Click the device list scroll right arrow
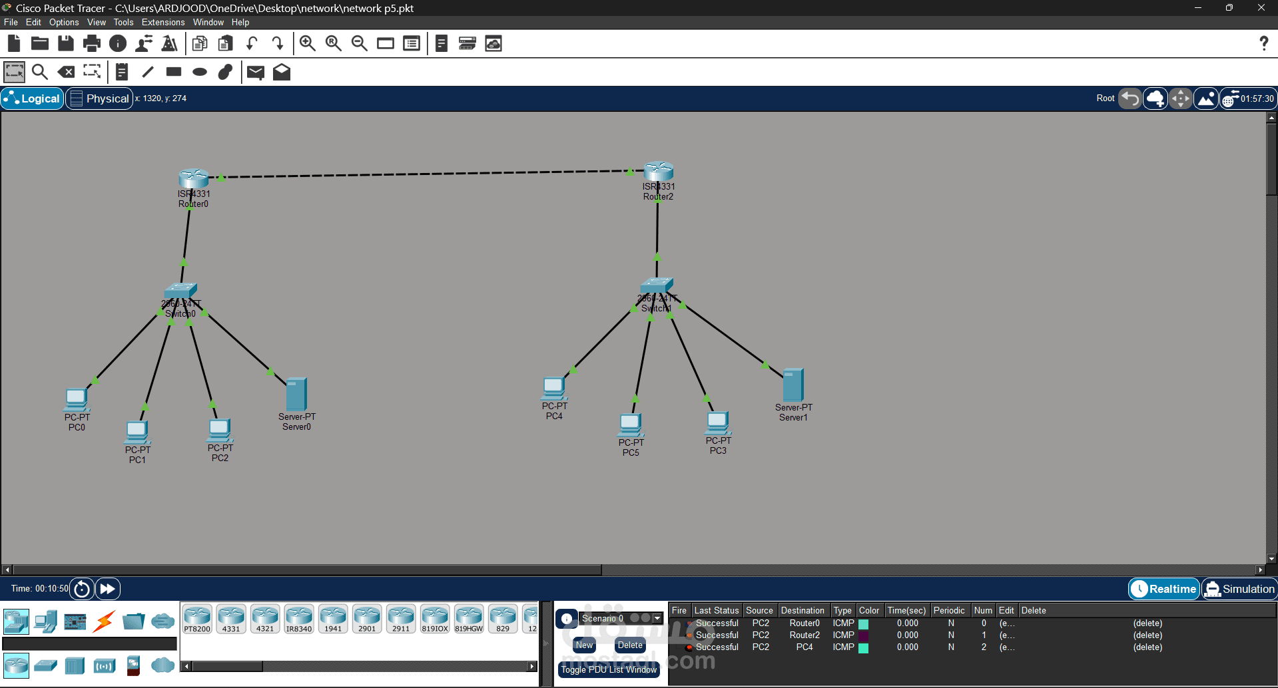Viewport: 1278px width, 688px height. pos(532,666)
